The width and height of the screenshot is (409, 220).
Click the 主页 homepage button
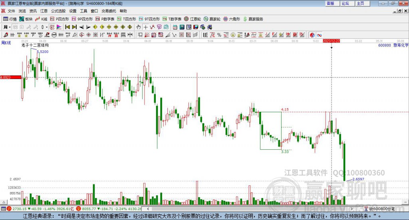362,3
